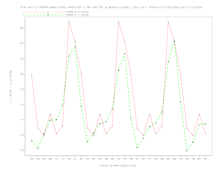Click the PARM=O.O_MEAN legend label
Image resolution: width=224 pixels, height=173 pixels.
[x=77, y=12]
